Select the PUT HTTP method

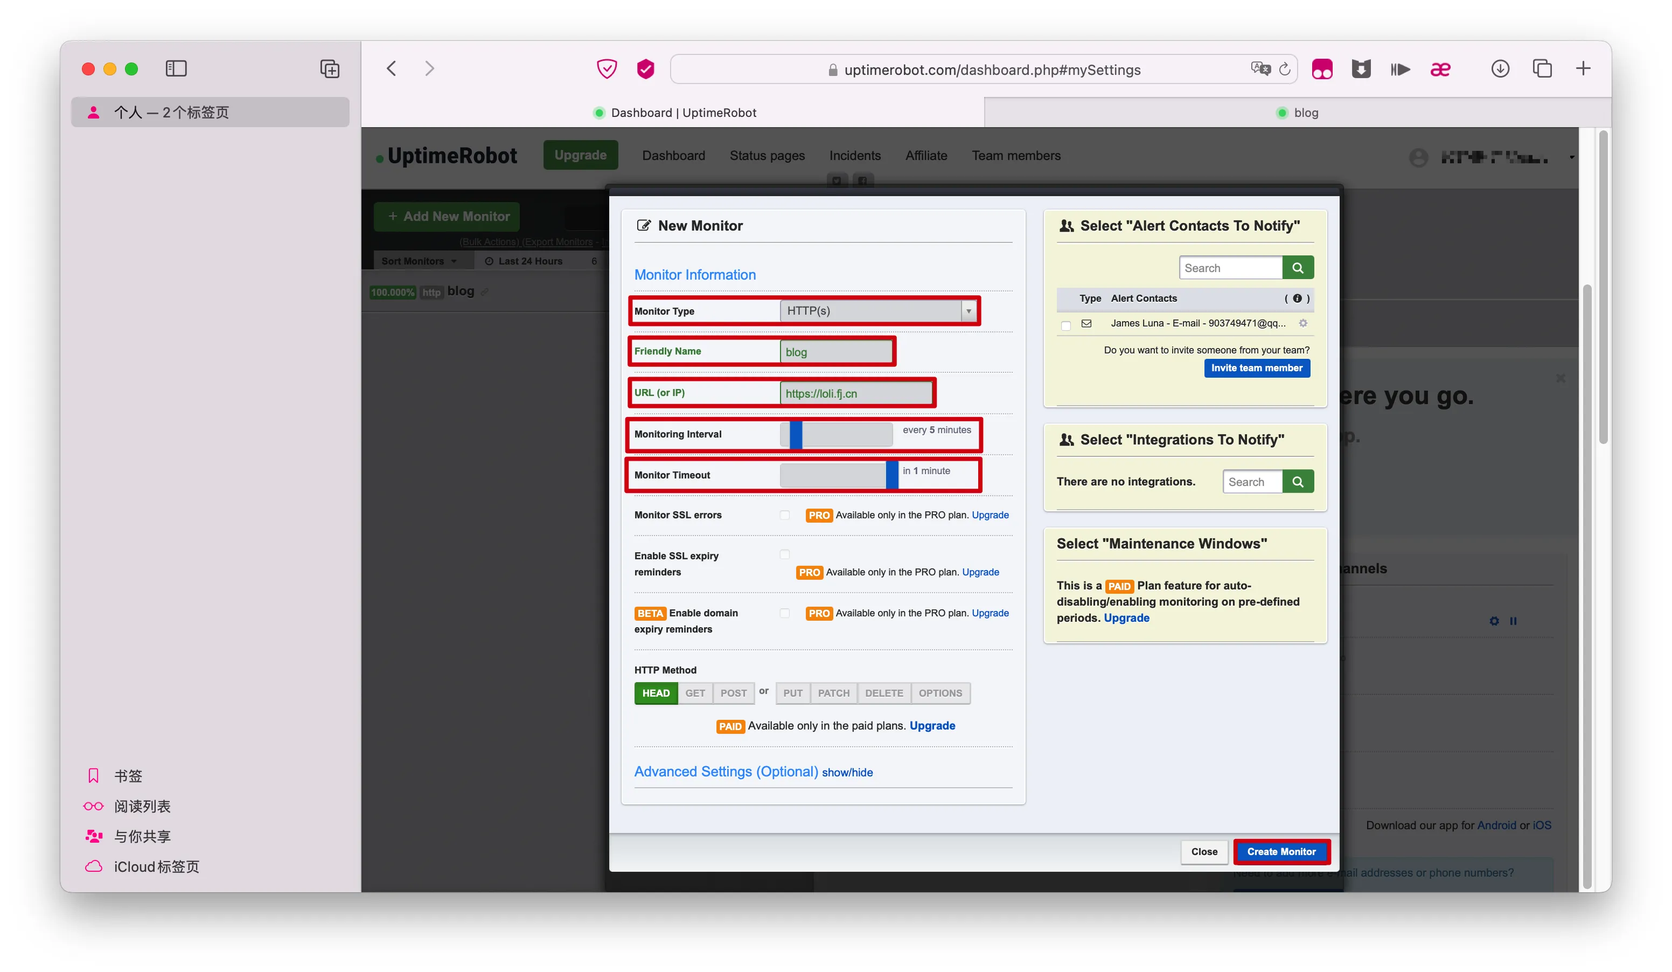click(793, 693)
